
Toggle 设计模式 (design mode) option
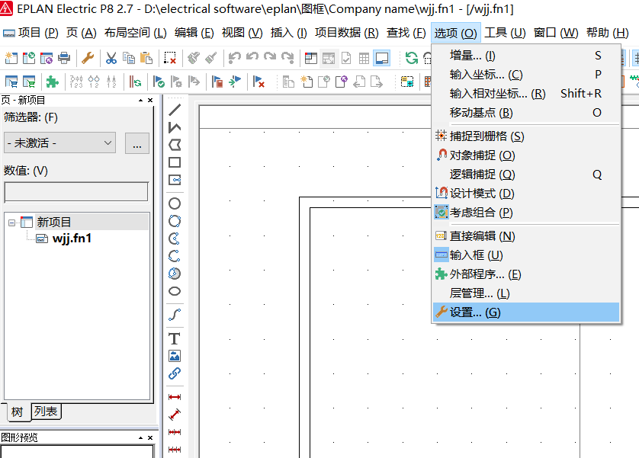click(x=481, y=194)
